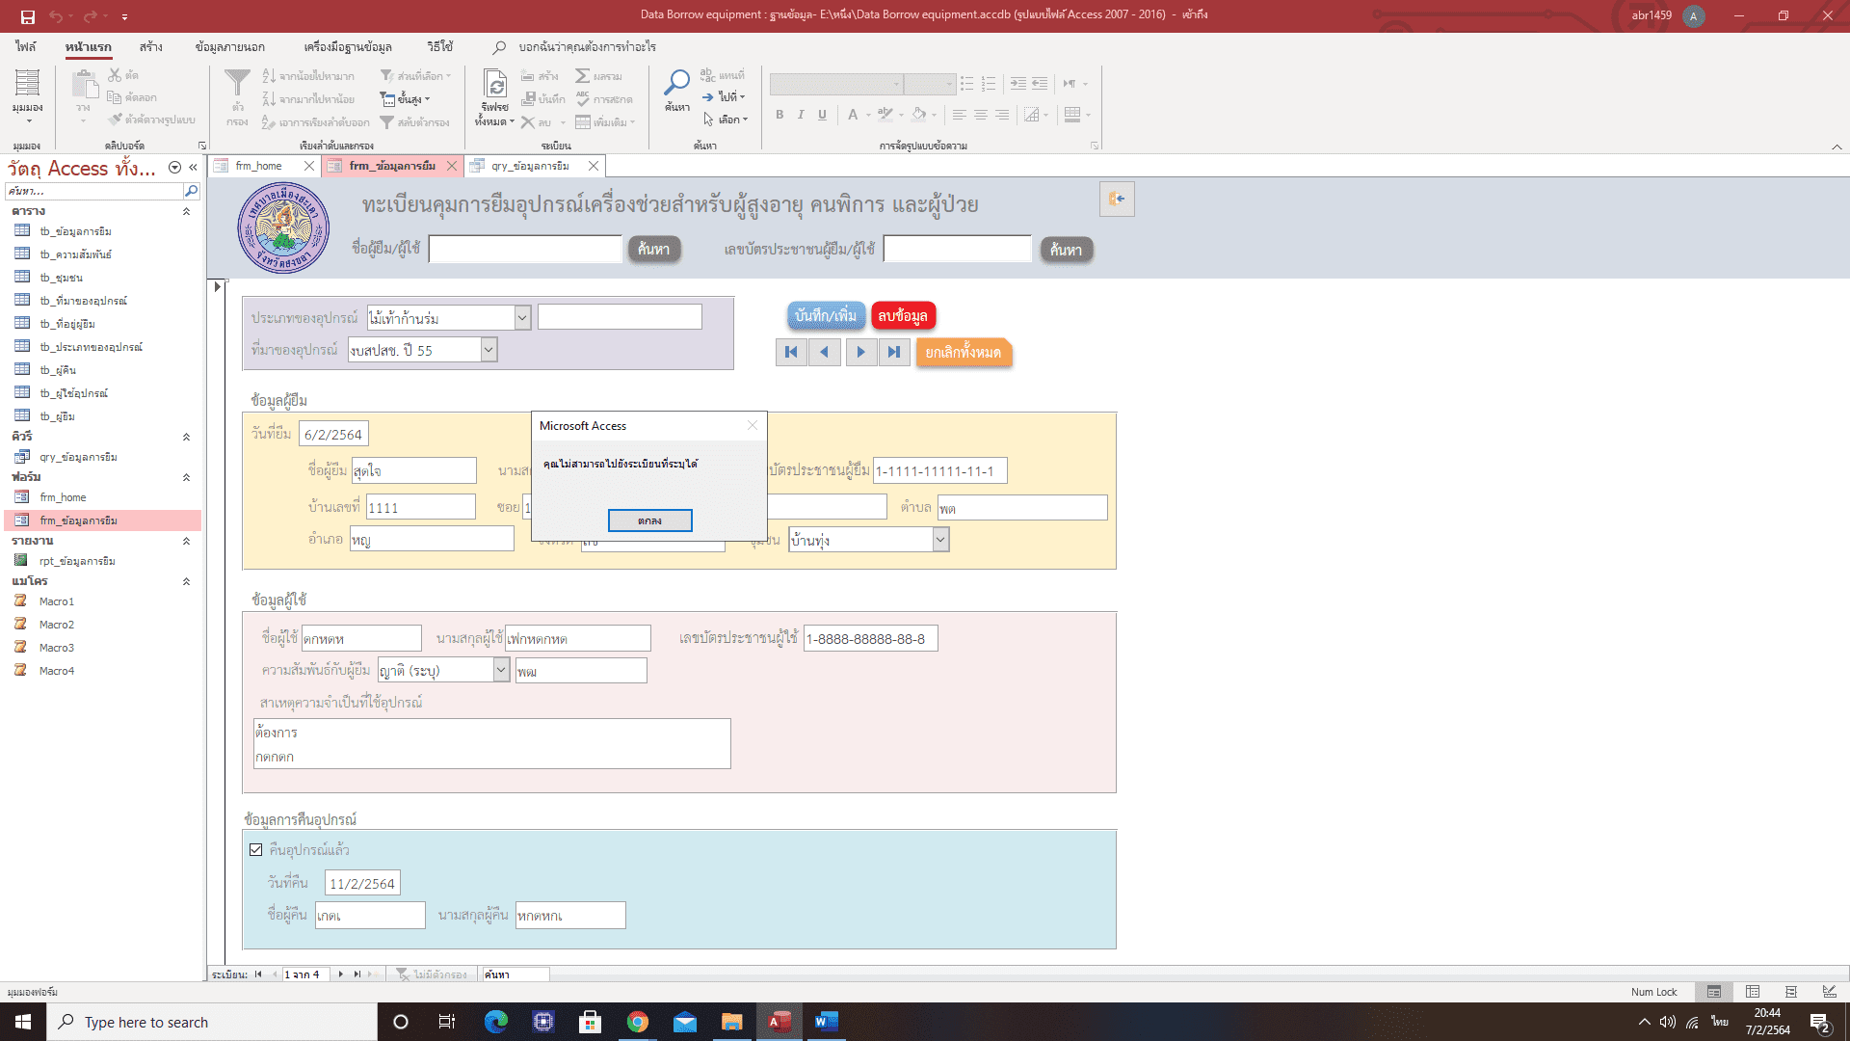The image size is (1850, 1041).
Task: Open Microsoft Edge from taskbar
Action: coord(495,1022)
